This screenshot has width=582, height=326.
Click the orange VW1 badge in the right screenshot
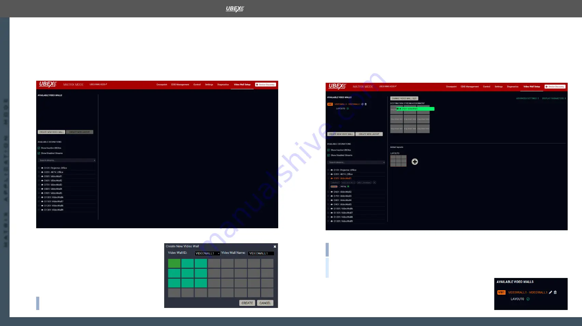330,104
